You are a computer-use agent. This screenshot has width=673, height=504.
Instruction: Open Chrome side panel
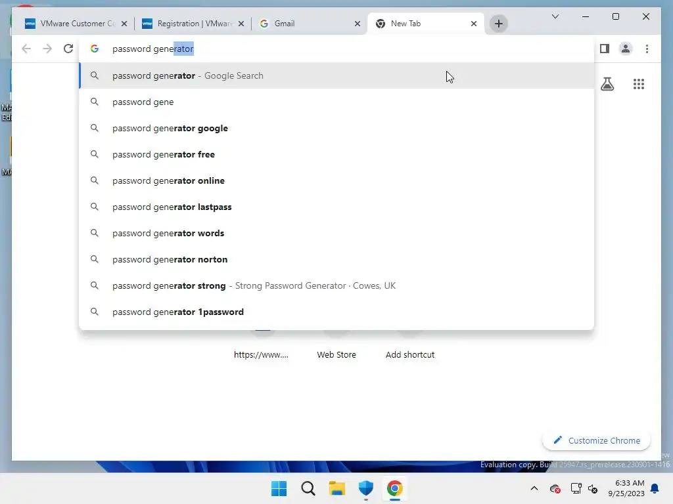tap(605, 49)
